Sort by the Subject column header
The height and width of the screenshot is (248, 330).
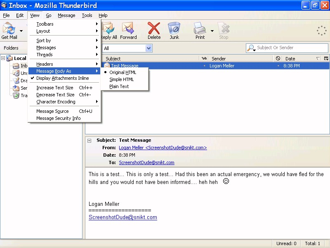click(x=151, y=58)
